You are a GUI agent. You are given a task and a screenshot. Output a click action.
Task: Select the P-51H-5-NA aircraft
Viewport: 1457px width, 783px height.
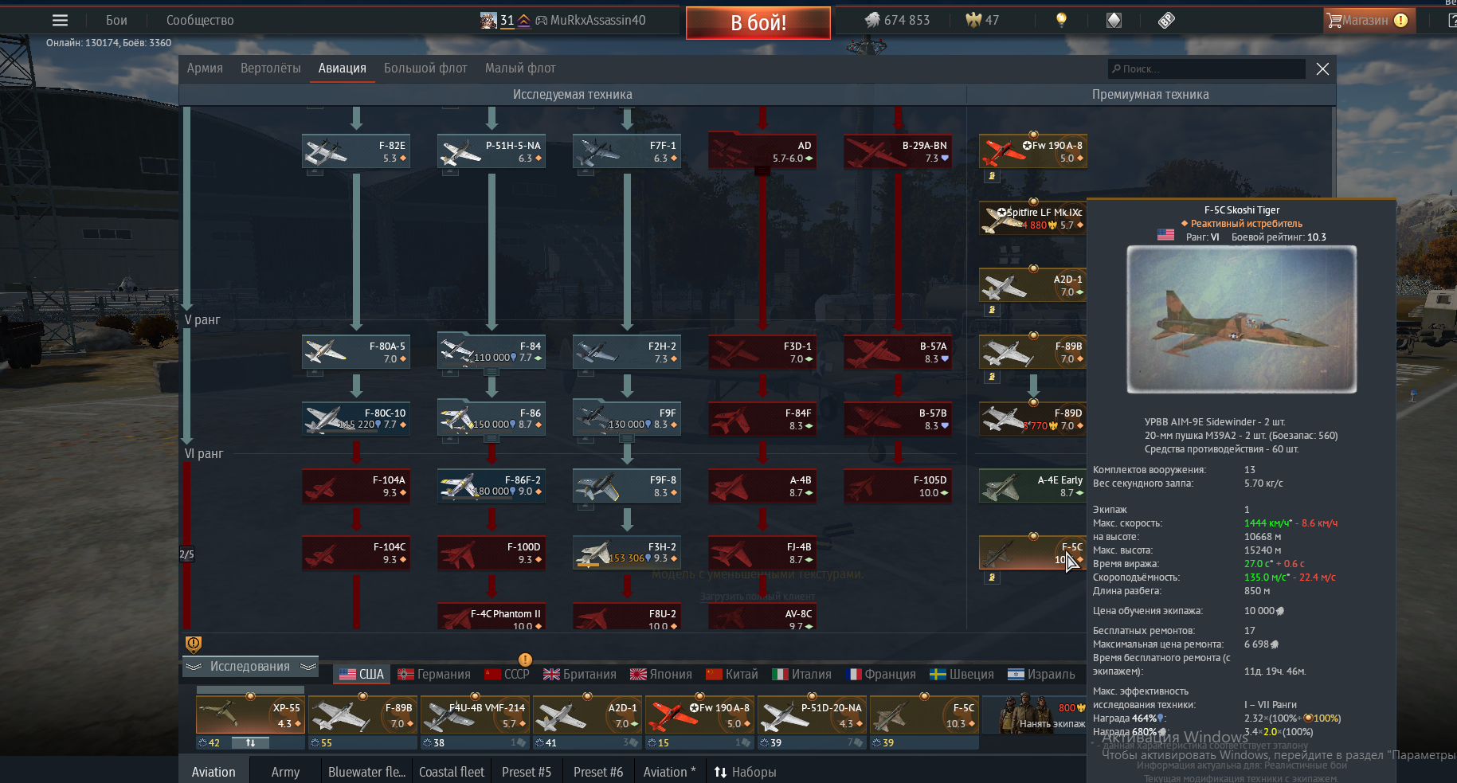pyautogui.click(x=492, y=151)
